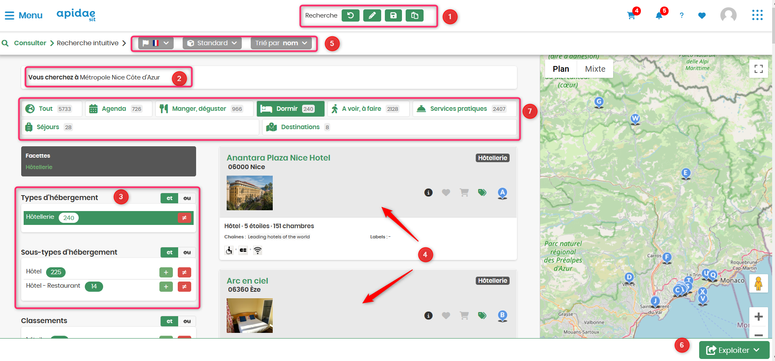Go to Consulter breadcrumb
The width and height of the screenshot is (775, 361).
(x=30, y=43)
